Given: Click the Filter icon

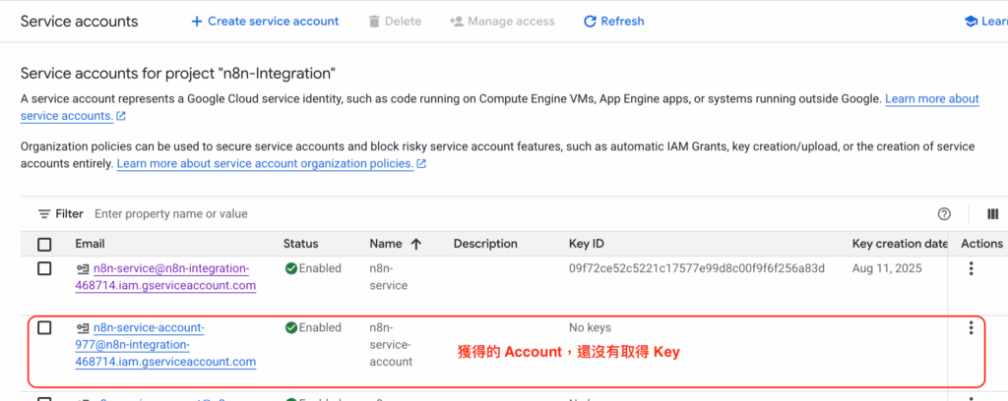Looking at the screenshot, I should [43, 213].
